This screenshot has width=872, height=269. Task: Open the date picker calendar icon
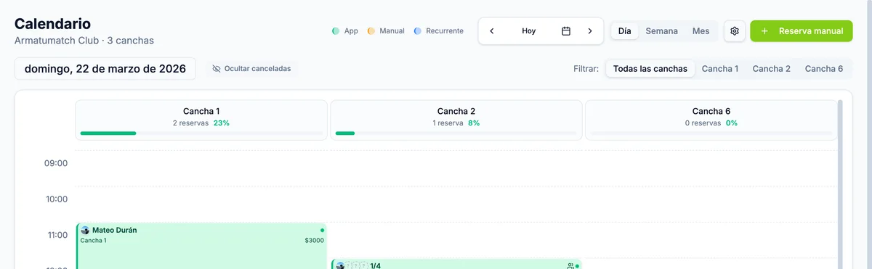(566, 31)
